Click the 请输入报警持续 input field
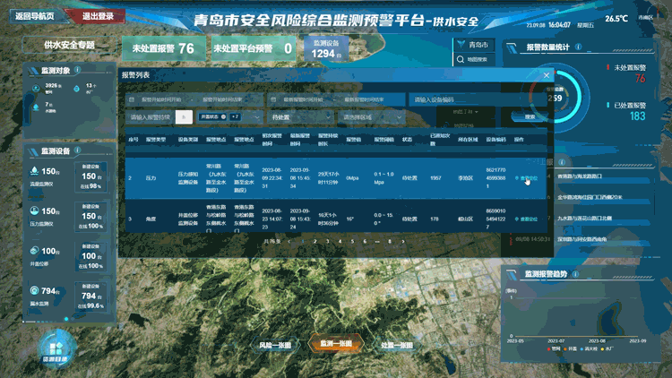 (x=150, y=117)
